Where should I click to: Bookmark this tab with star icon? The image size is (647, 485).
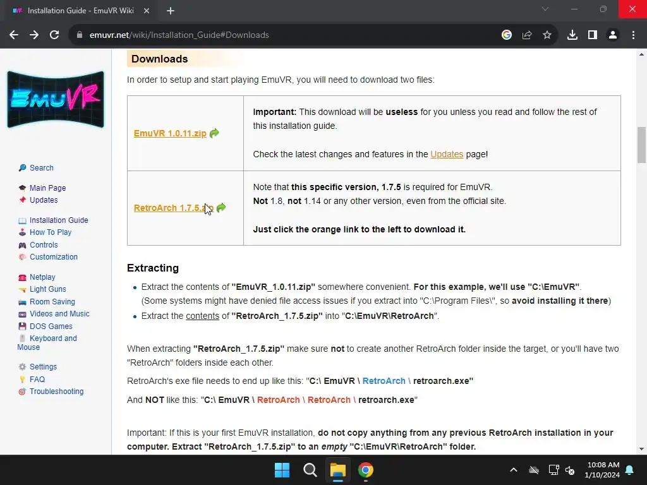click(x=547, y=35)
